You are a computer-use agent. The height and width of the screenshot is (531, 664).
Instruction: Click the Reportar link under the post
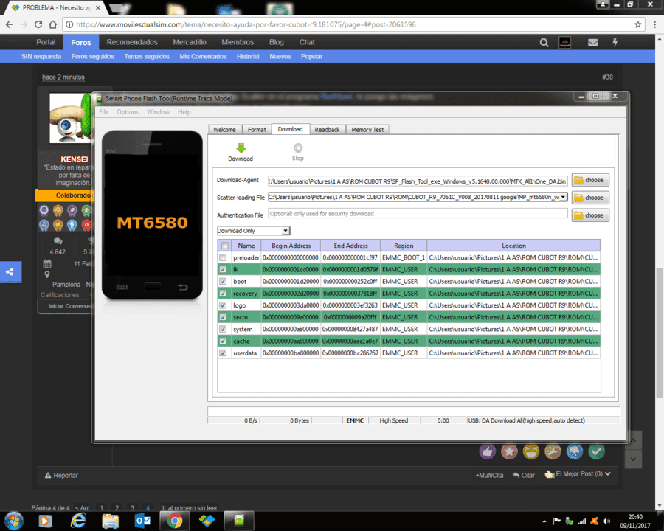(x=62, y=476)
